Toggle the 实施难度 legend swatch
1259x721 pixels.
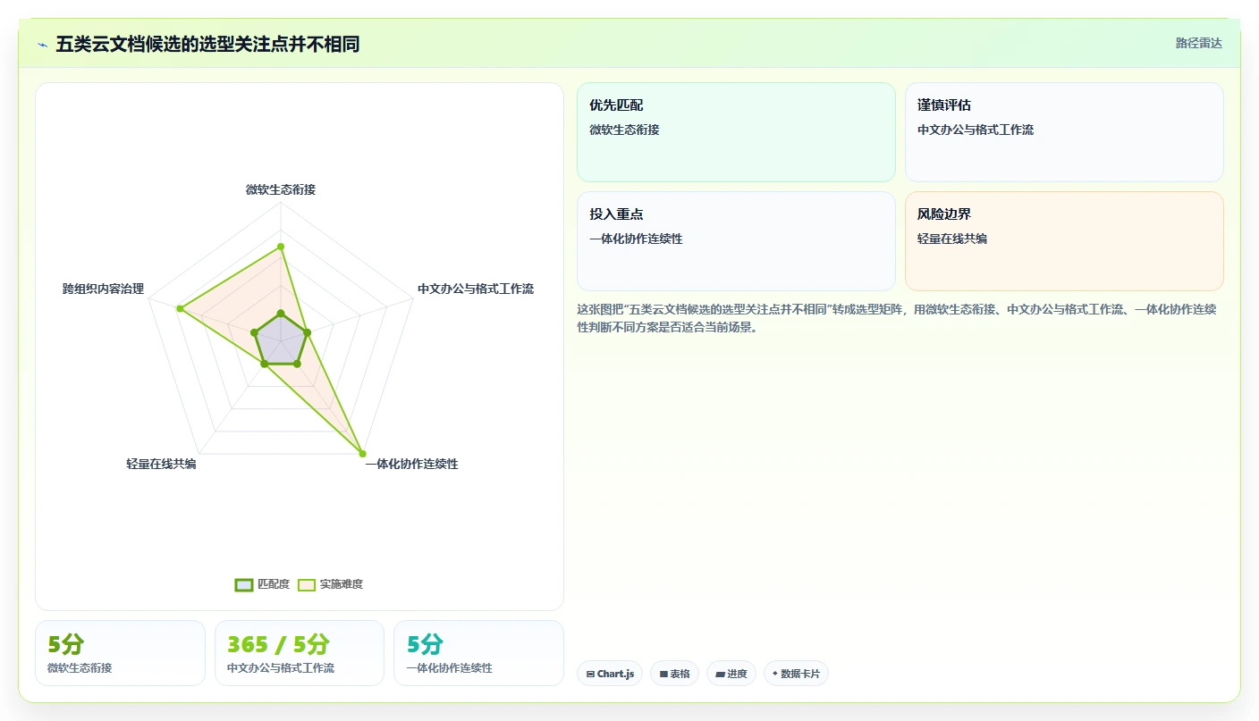(x=307, y=584)
